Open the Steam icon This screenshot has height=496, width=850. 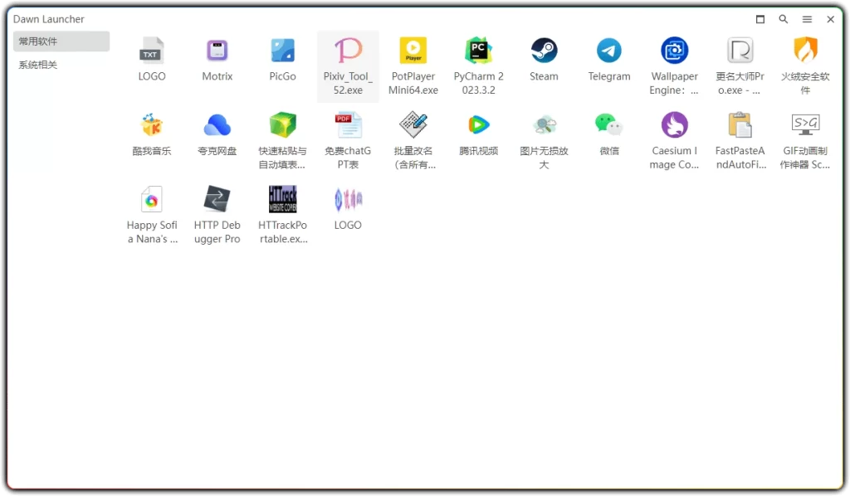[x=544, y=51]
